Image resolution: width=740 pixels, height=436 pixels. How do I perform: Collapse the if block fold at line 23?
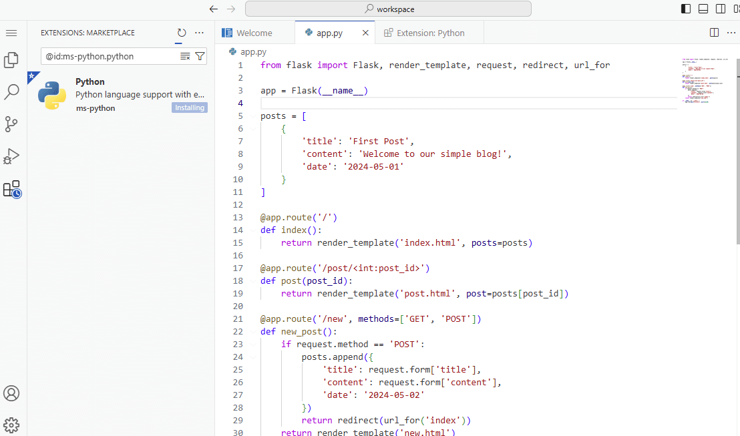(253, 345)
